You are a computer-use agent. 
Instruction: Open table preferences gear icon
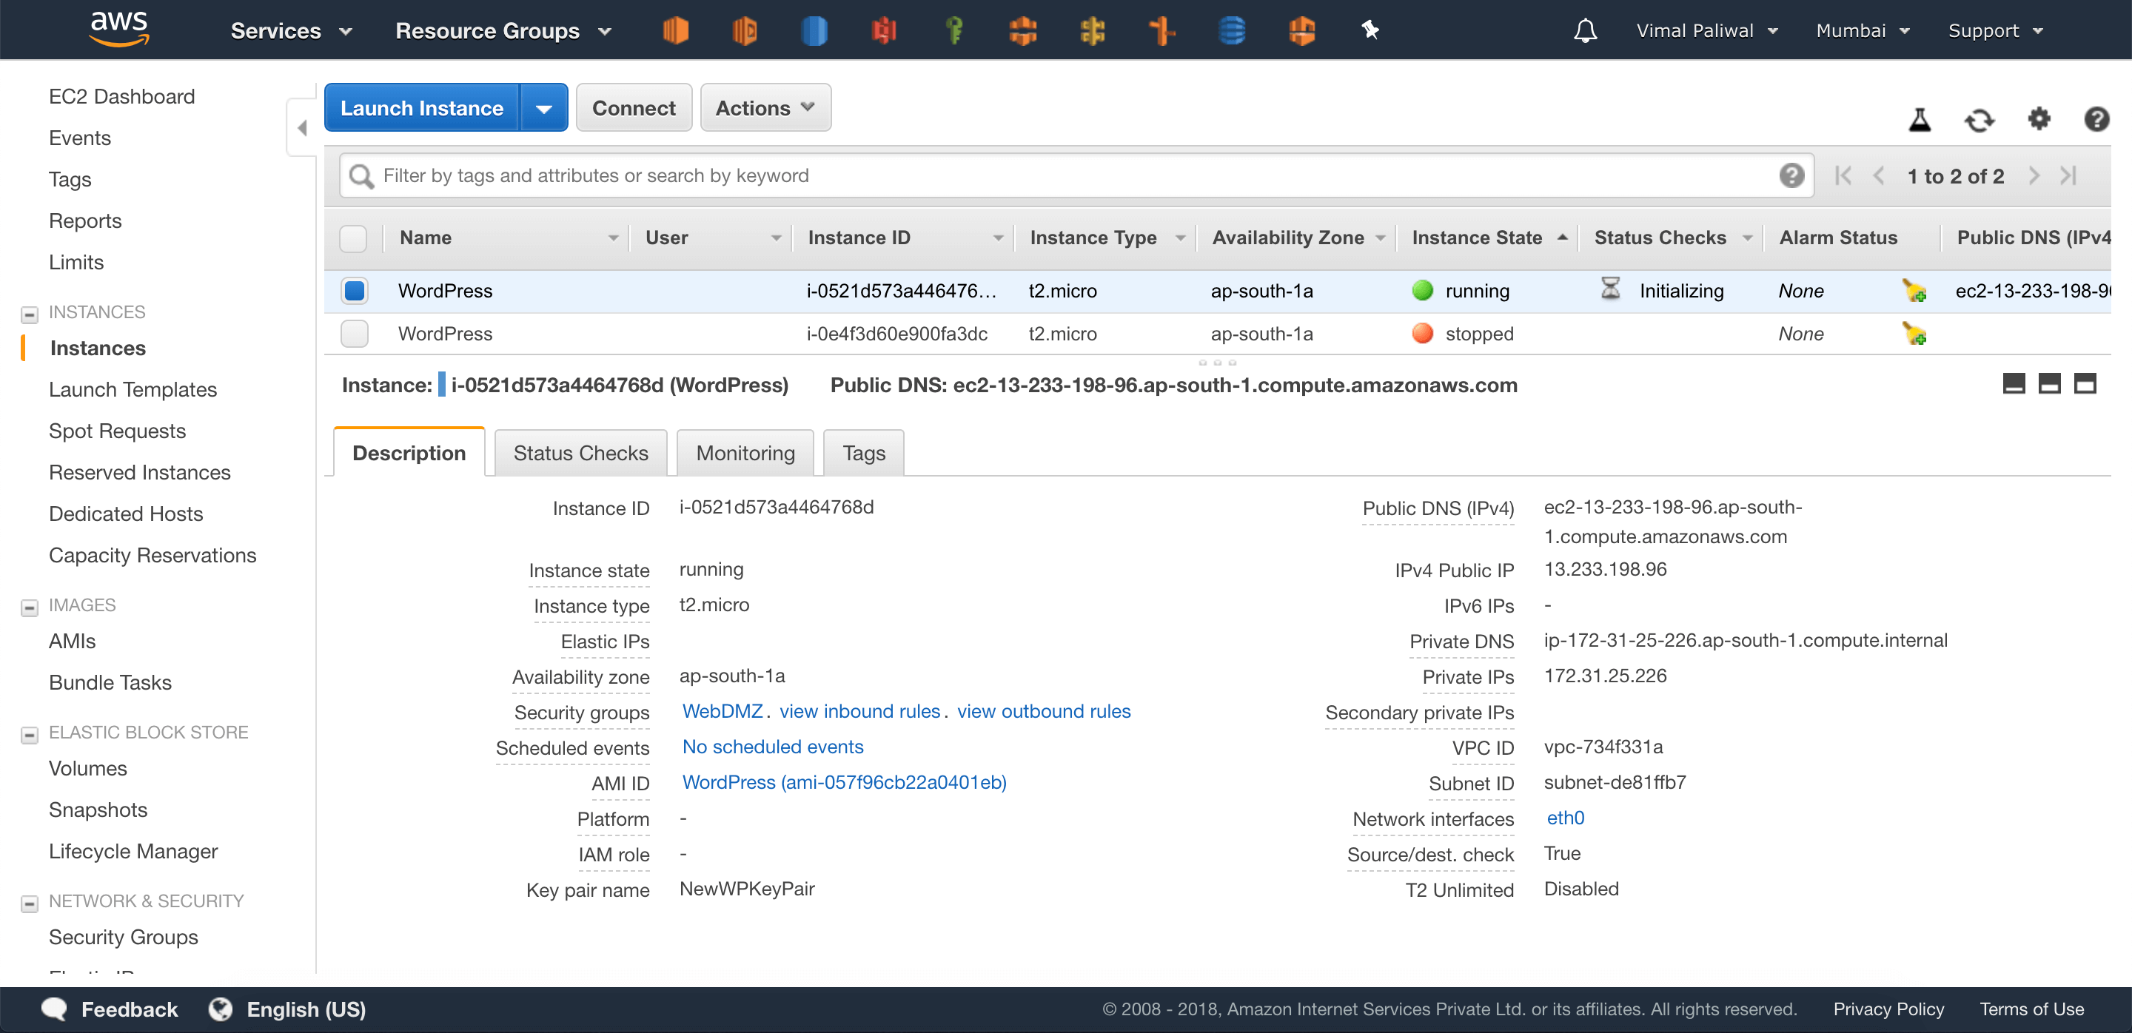pos(2039,119)
